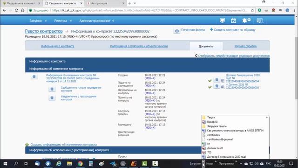Open the calendar icon in the blue header
The width and height of the screenshot is (298, 168).
[x=234, y=21]
